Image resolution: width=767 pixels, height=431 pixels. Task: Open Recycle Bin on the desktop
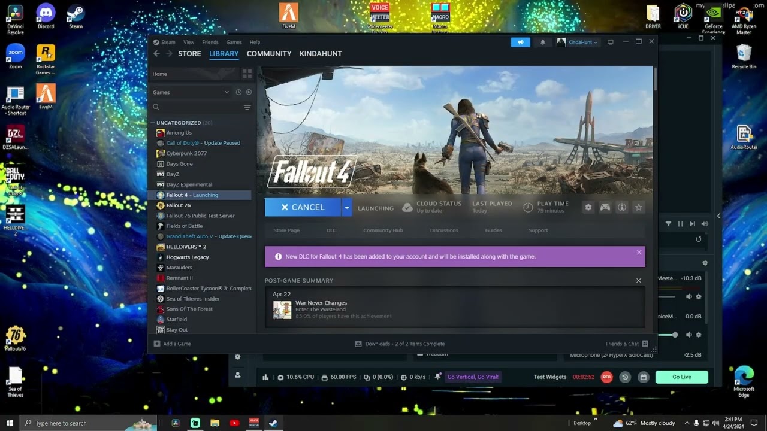[744, 57]
